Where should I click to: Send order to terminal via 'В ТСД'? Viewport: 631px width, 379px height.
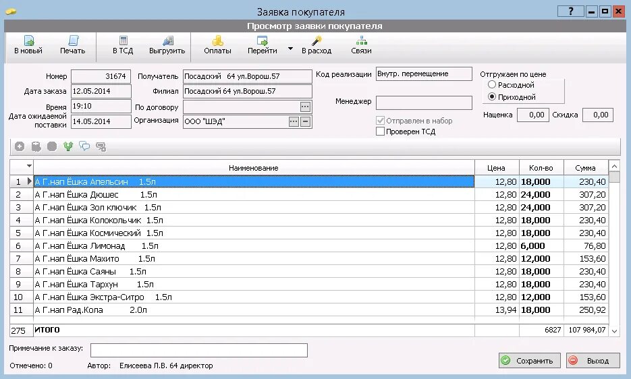pyautogui.click(x=123, y=40)
